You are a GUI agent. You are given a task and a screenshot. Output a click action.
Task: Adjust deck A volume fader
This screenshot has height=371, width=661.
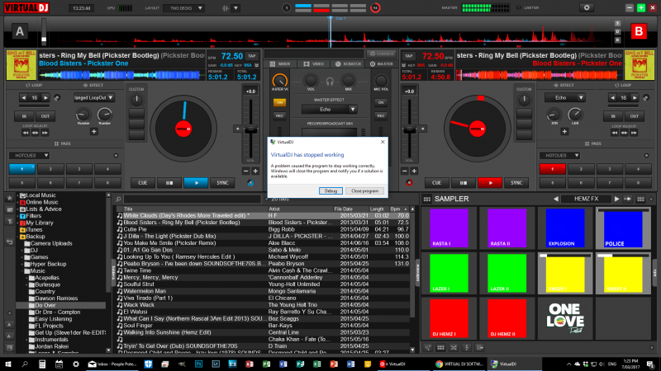(251, 129)
